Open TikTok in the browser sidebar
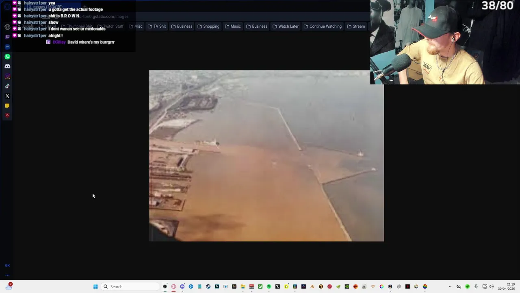Viewport: 520px width, 293px height. (7, 86)
